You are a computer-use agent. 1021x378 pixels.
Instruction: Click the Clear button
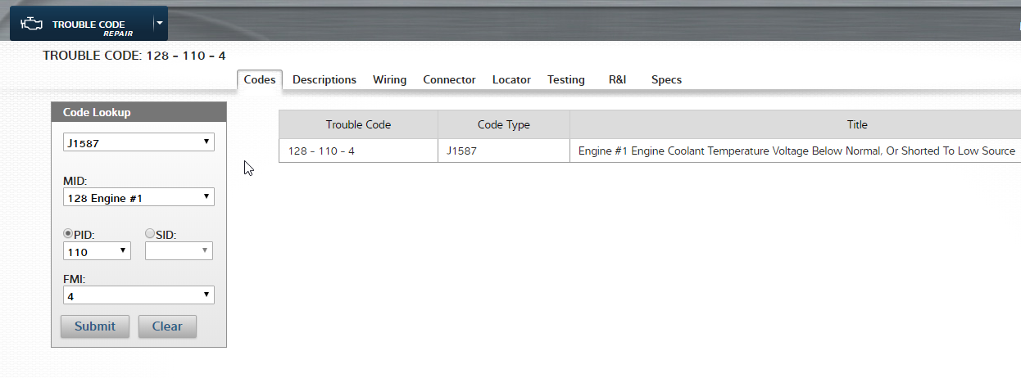[167, 326]
